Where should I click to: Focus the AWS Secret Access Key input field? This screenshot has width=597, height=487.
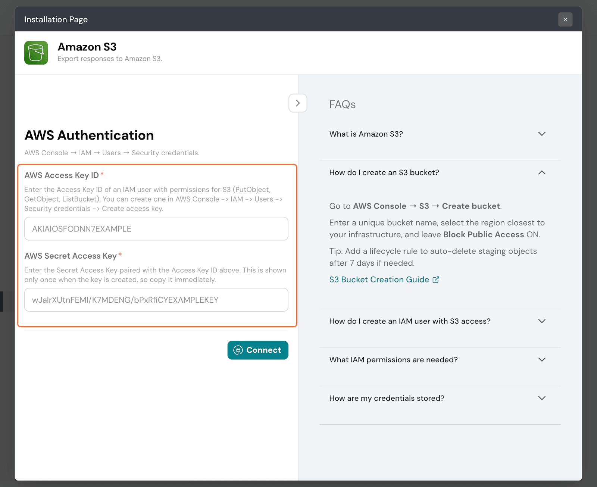tap(156, 300)
